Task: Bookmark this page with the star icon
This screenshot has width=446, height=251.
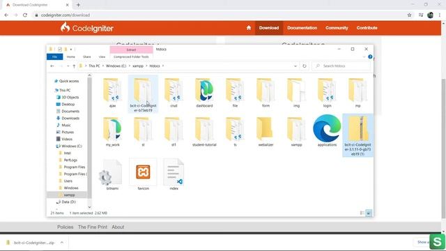Action: [x=409, y=15]
